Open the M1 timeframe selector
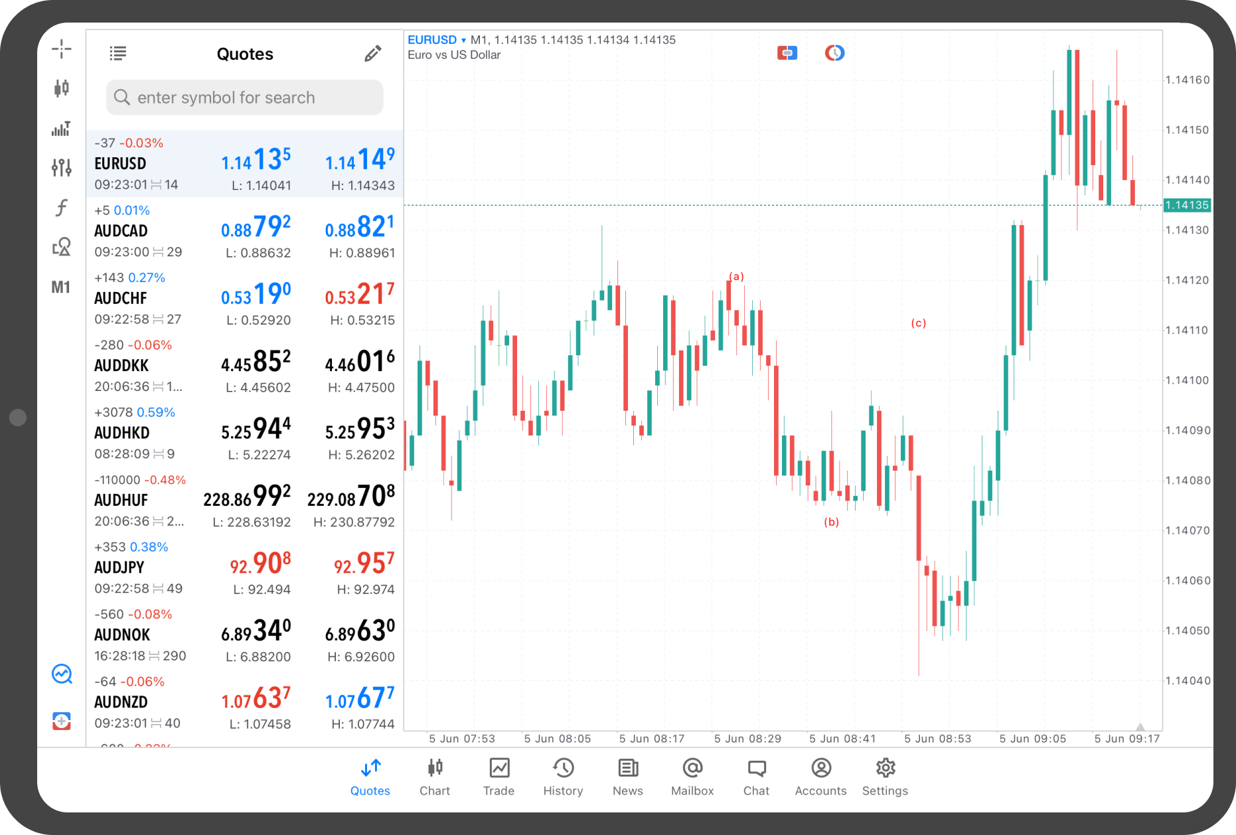The height and width of the screenshot is (835, 1236). (x=61, y=287)
